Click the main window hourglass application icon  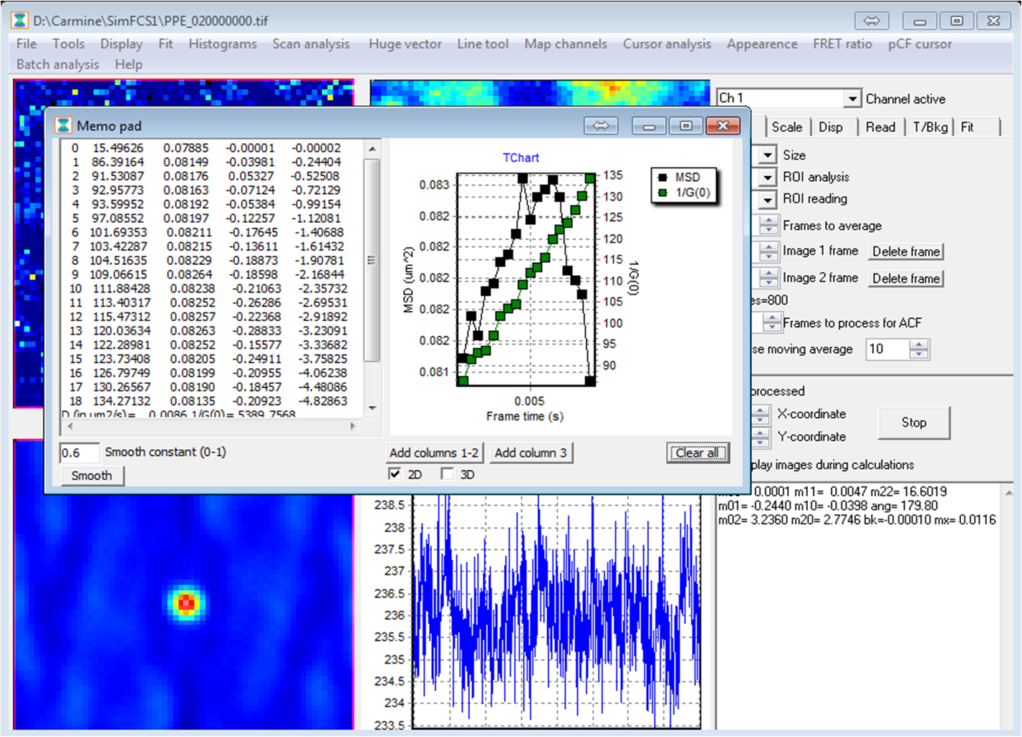20,21
